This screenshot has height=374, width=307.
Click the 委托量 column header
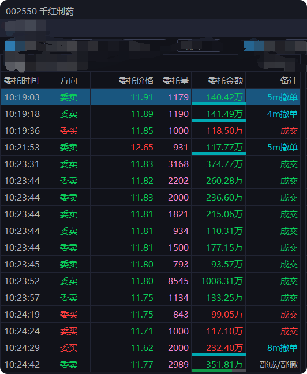click(x=175, y=81)
